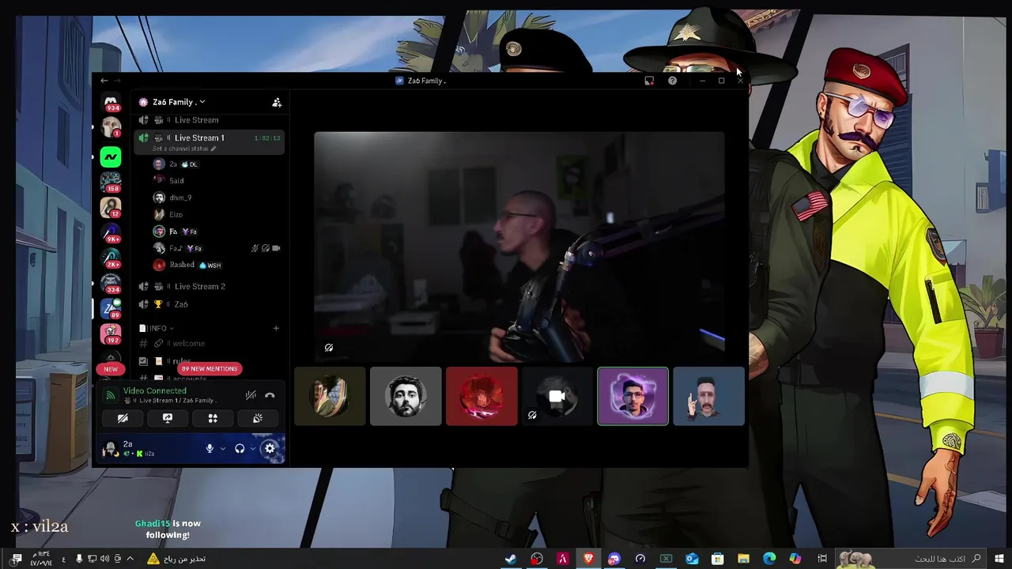Click the Video Connected status text
1012x569 pixels.
(x=155, y=390)
